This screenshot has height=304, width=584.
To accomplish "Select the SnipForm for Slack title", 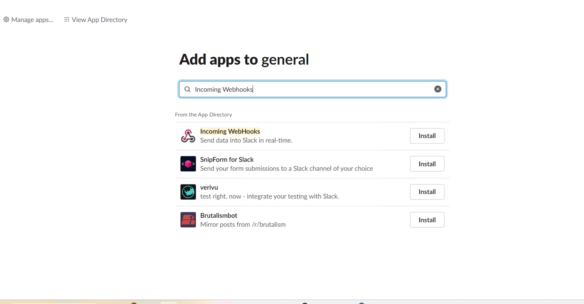I will (x=227, y=159).
